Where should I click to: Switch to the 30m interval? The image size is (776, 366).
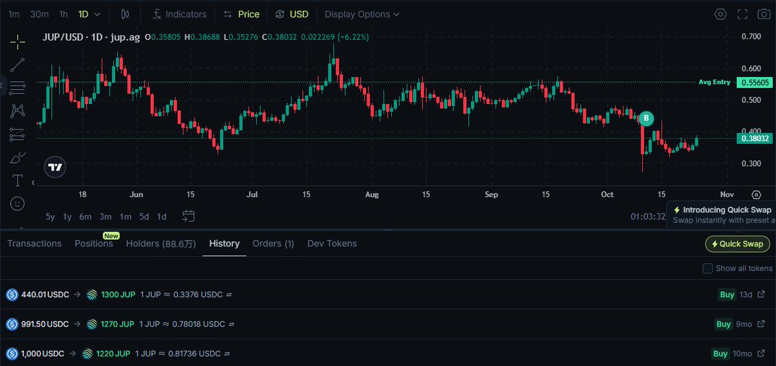[39, 14]
